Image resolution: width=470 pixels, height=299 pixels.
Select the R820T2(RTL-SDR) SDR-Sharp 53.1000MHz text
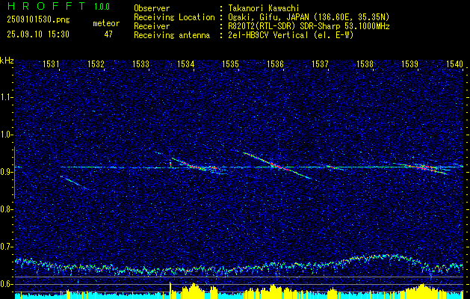point(309,26)
